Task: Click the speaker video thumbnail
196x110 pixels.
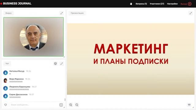Action: [33, 37]
